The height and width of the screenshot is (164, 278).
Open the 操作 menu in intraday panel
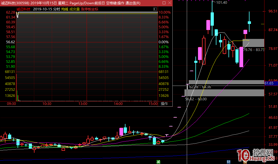point(164,104)
